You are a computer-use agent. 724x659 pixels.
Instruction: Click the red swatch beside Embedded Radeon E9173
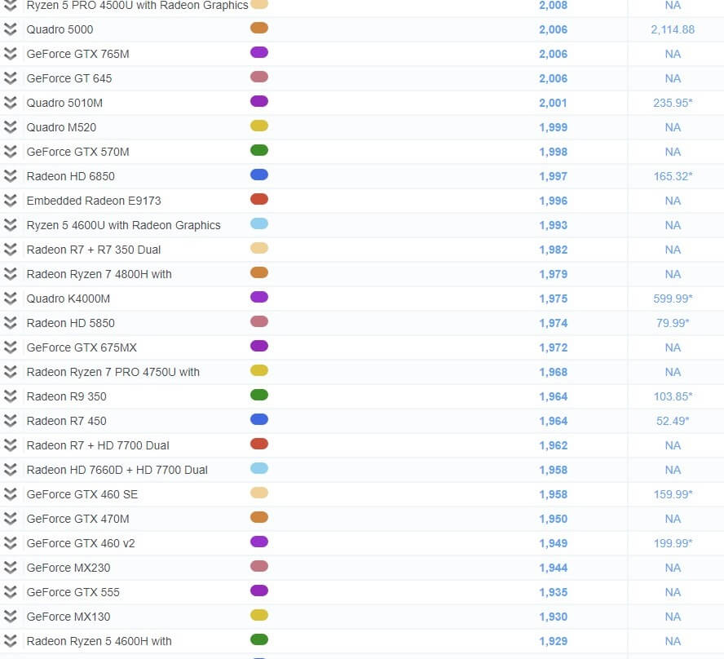[x=259, y=199]
